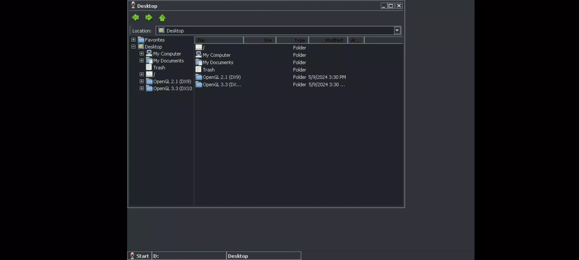Sort by the Type column header
This screenshot has height=260, width=579.
point(292,40)
